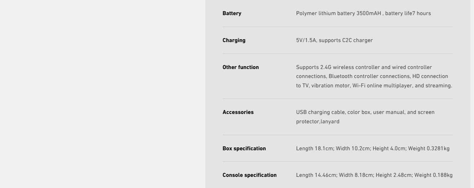The image size is (474, 188).
Task: Click the screen protector, lanyard text
Action: [x=318, y=121]
